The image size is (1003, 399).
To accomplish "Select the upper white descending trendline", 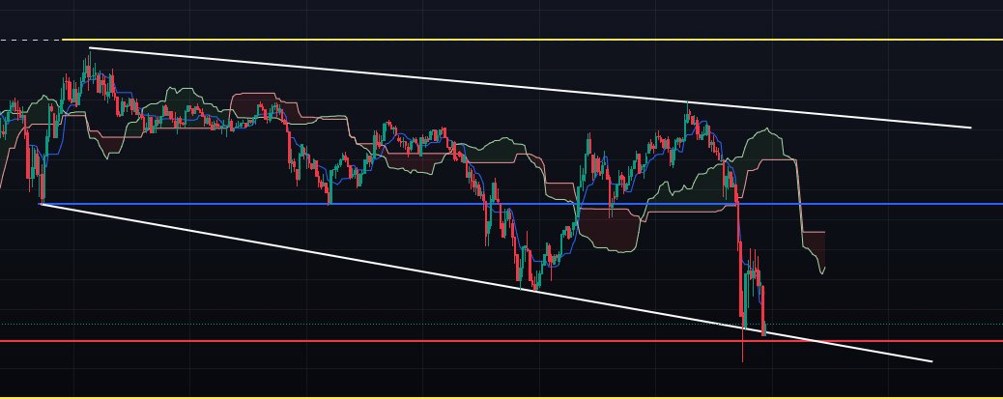I will 530,88.
